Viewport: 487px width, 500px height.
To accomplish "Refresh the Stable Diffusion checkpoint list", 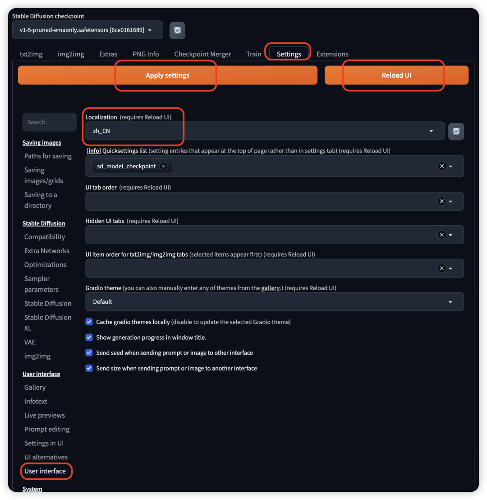I will (177, 30).
